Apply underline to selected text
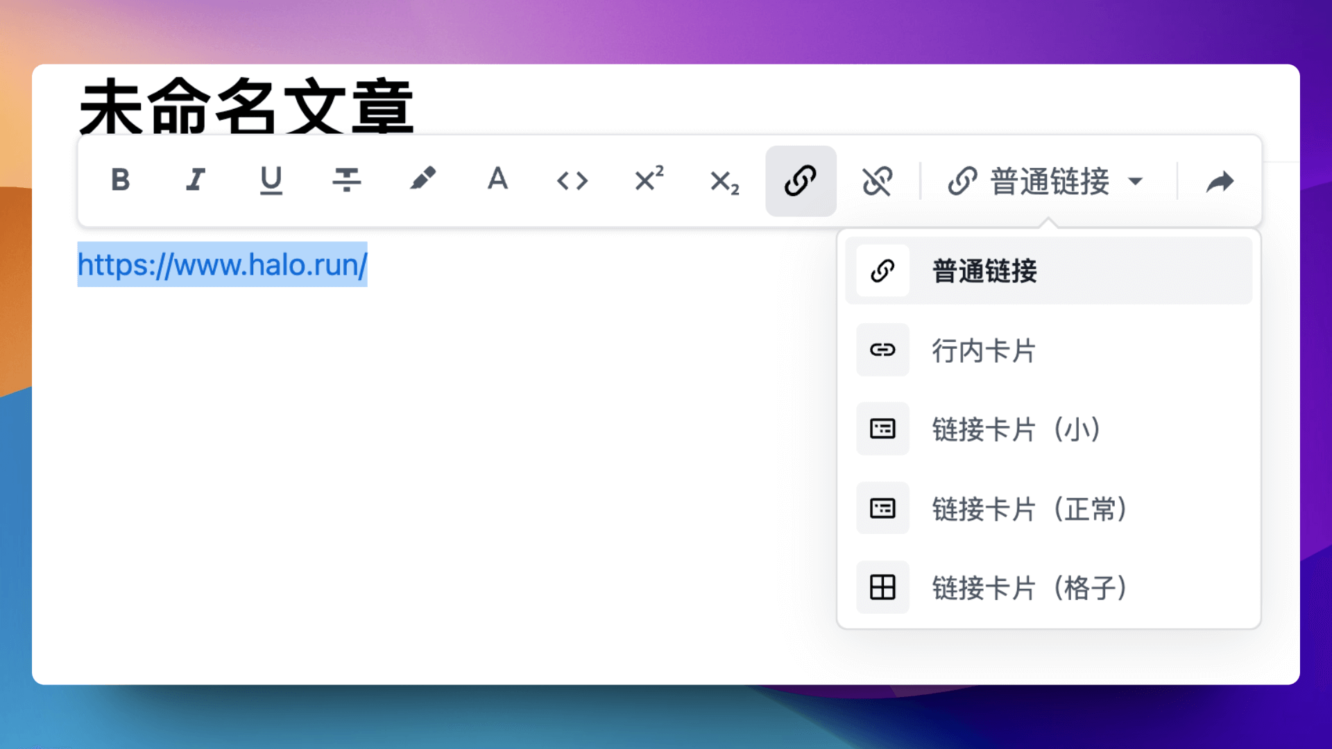This screenshot has height=749, width=1332. [271, 180]
